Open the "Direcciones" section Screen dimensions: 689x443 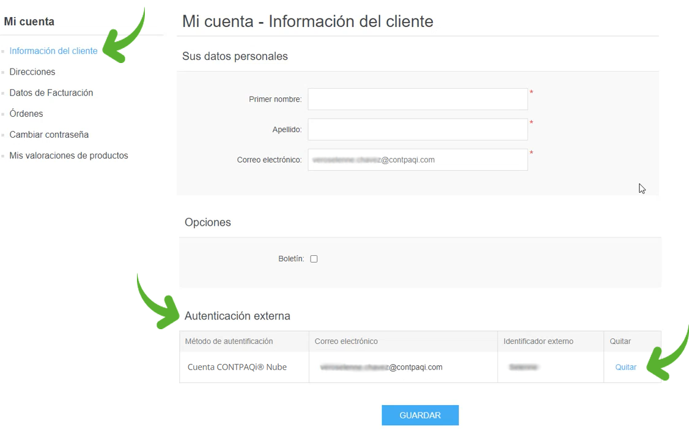click(32, 72)
